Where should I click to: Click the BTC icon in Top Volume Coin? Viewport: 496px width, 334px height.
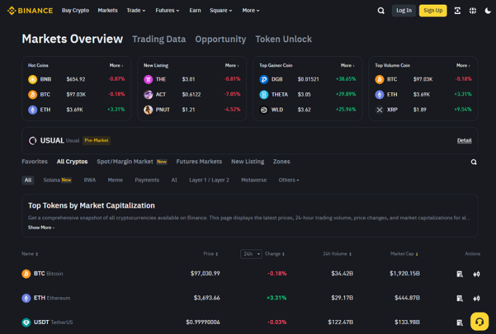pos(380,79)
